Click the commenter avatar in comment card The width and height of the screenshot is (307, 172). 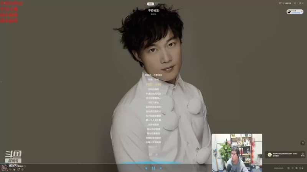click(270, 155)
